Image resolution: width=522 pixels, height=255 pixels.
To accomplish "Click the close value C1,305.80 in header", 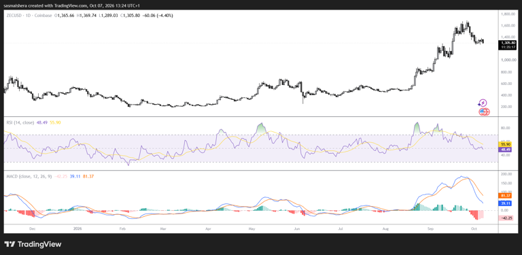I will (130, 16).
